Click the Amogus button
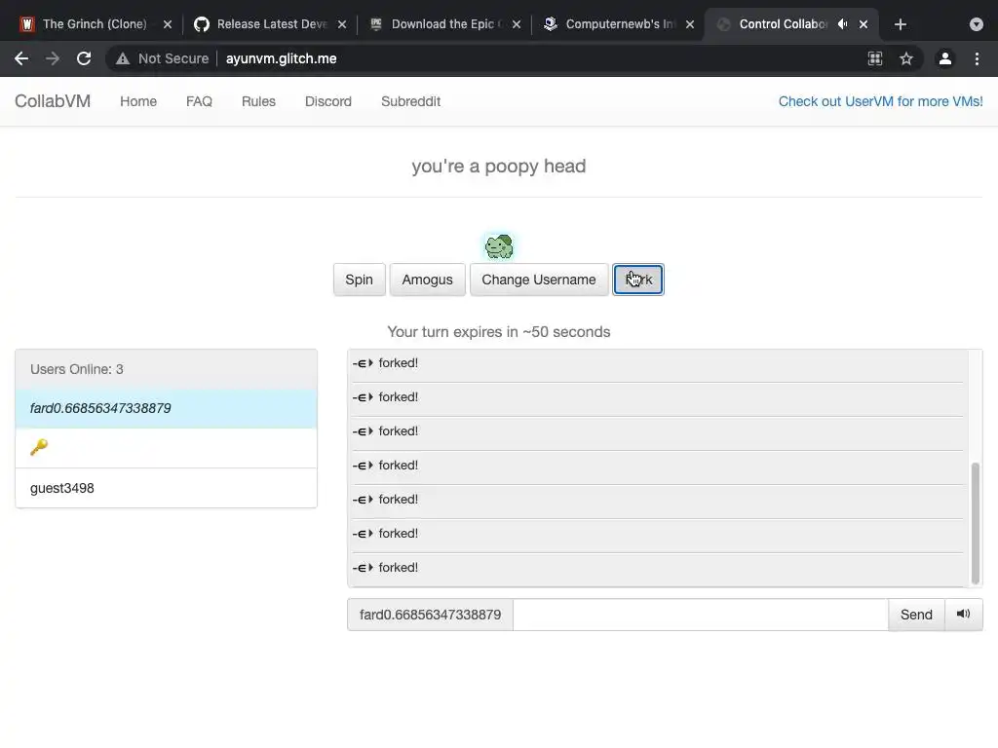Screen dimensions: 998x748 tap(427, 280)
